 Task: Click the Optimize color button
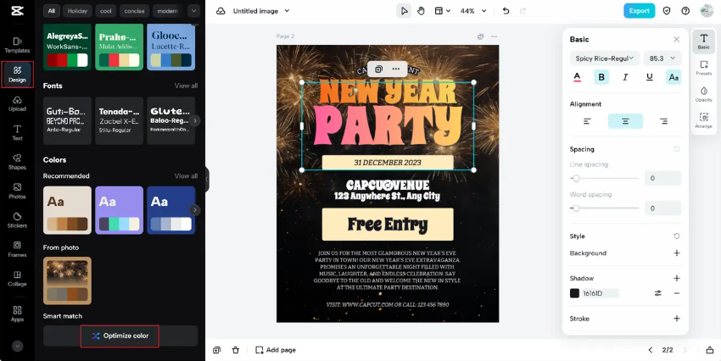pos(120,336)
